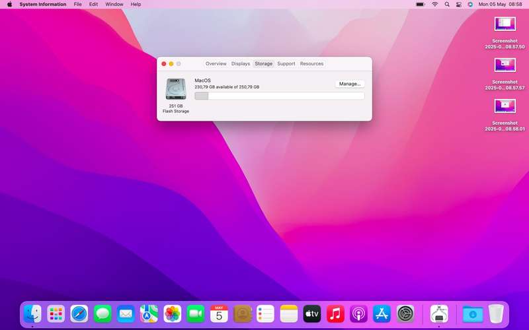The image size is (529, 330).
Task: Click System Information icon in the Dock
Action: click(439, 314)
